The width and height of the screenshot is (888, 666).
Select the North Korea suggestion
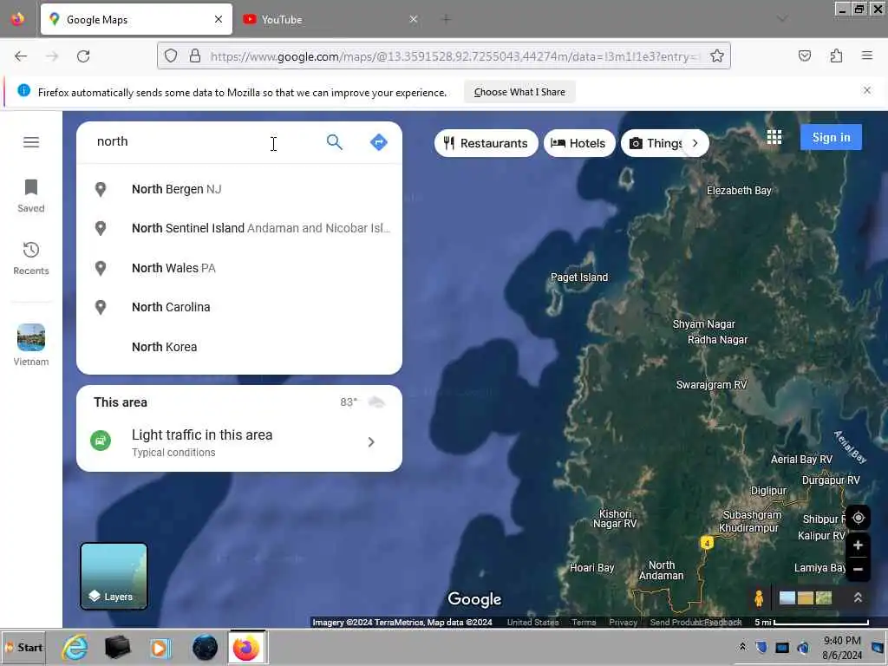239,347
